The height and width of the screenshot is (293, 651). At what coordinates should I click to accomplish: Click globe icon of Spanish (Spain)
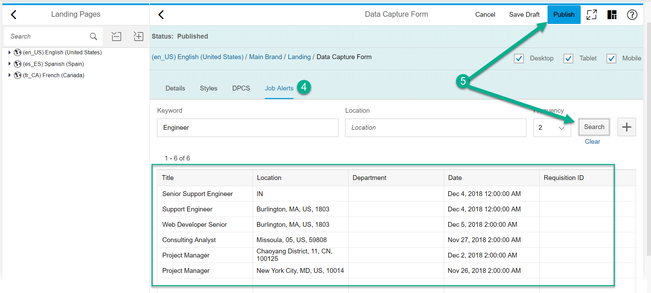pos(18,64)
